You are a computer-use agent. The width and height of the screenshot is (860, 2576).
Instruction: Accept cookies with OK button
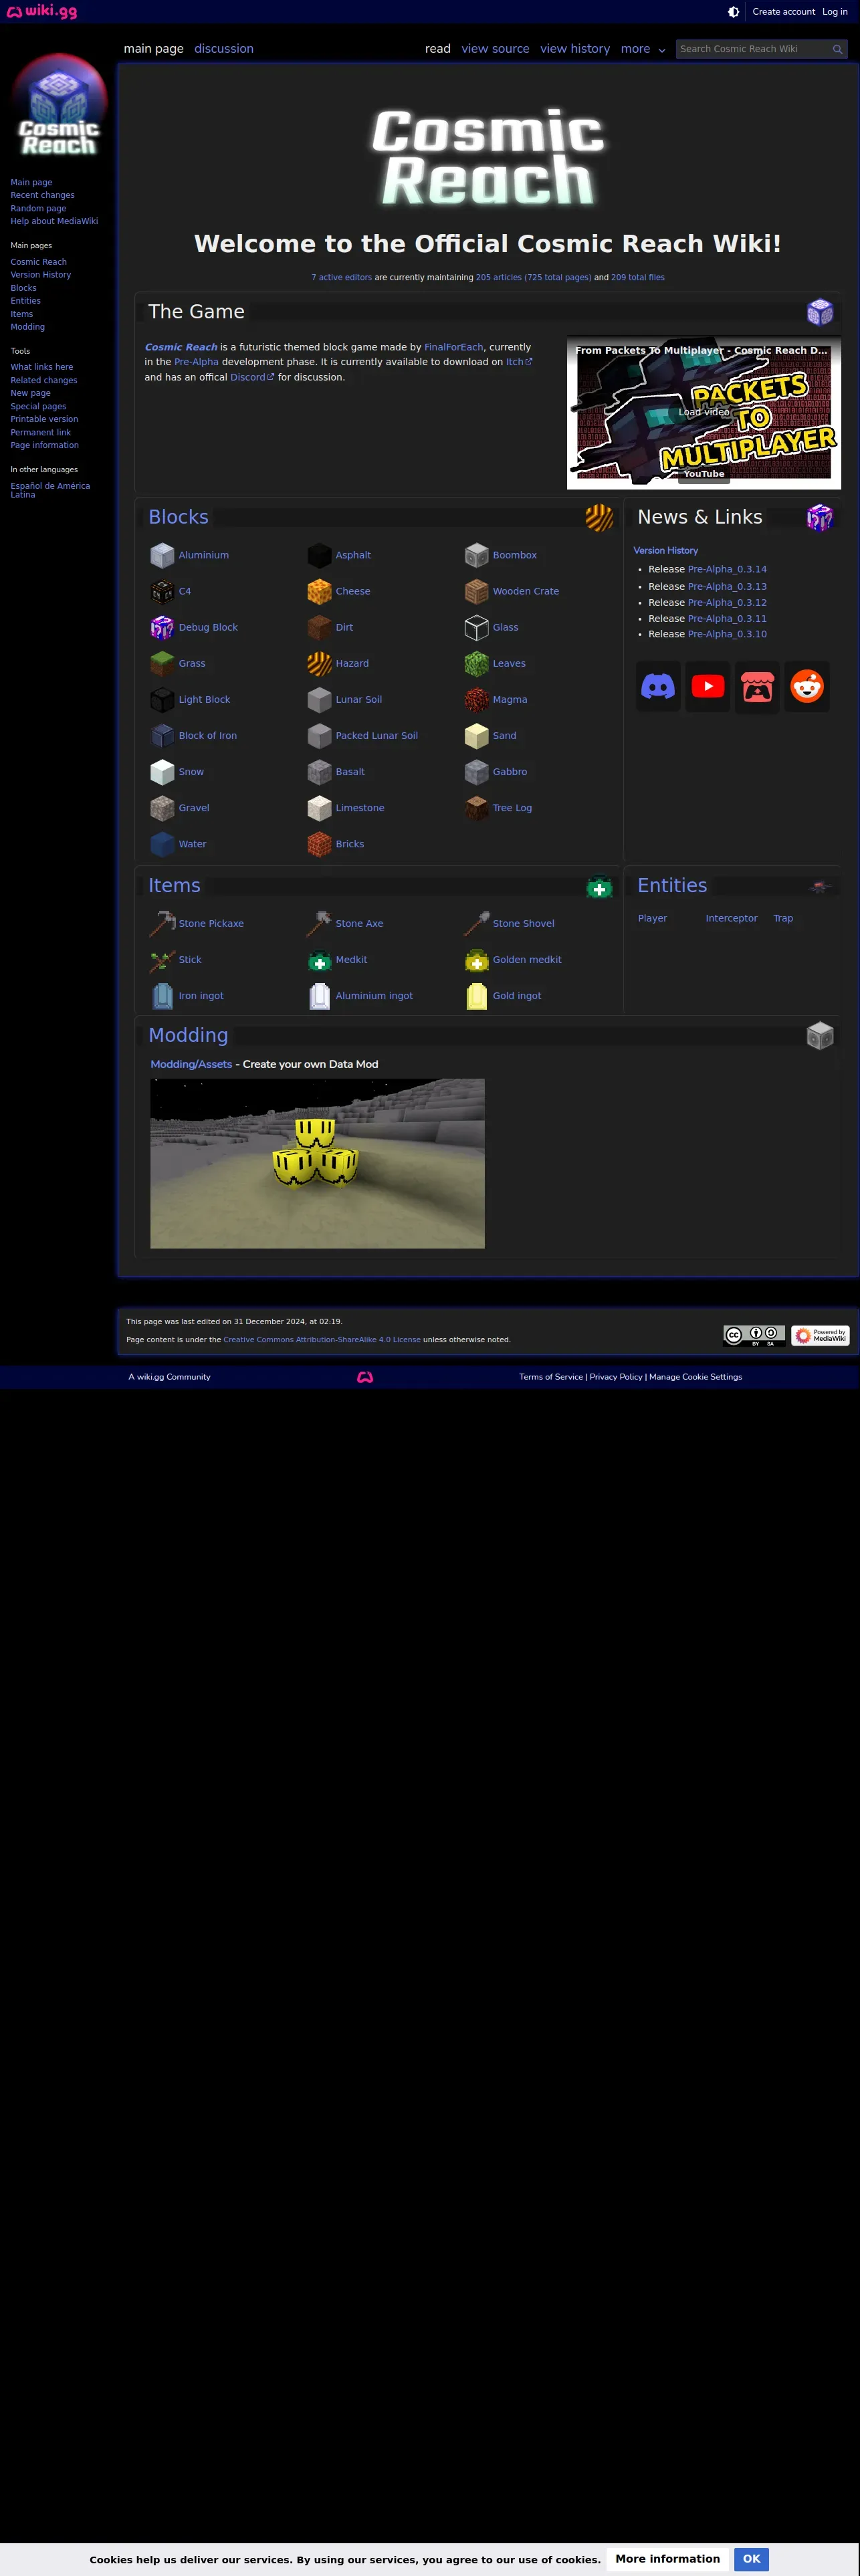(x=751, y=2559)
